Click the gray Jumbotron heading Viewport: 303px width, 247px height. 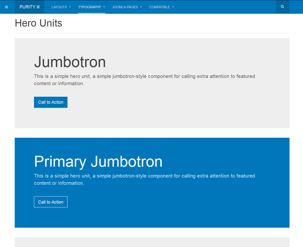click(x=70, y=62)
